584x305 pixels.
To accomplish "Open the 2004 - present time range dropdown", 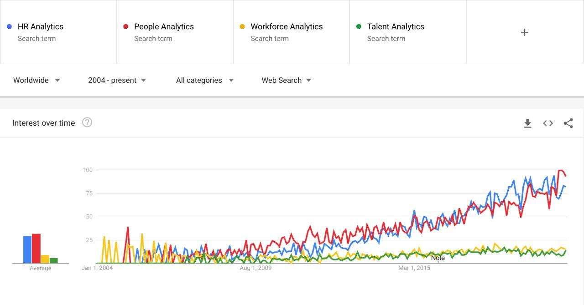I will coord(117,80).
